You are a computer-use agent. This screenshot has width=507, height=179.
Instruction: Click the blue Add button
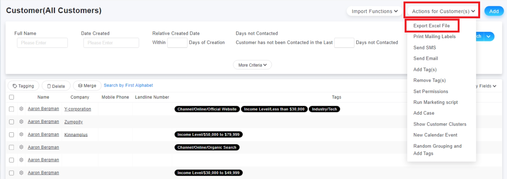pyautogui.click(x=494, y=11)
